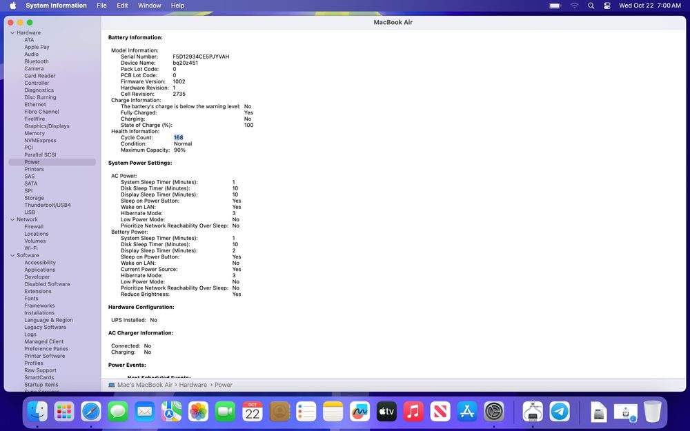
Task: Open the Edit menu
Action: (x=122, y=6)
